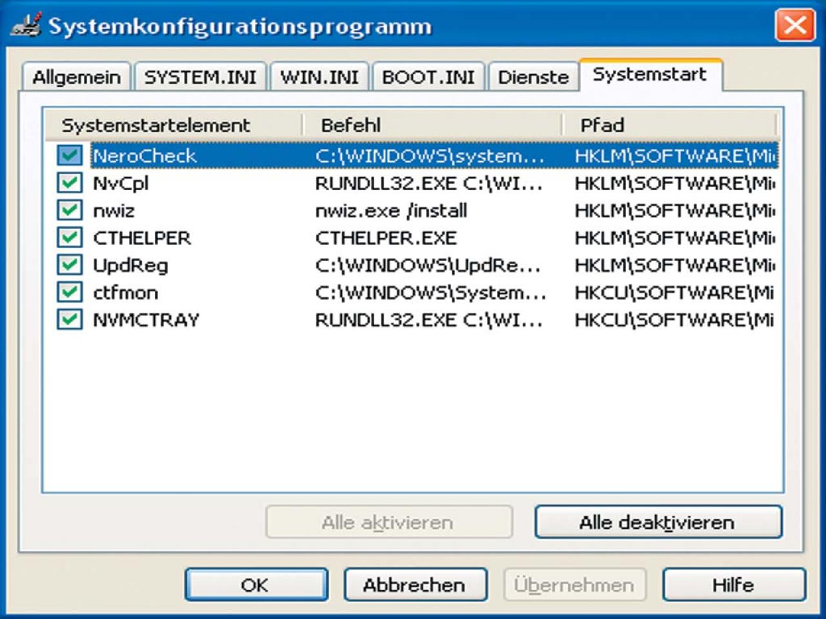Viewport: 826px width, 619px height.
Task: Close the Systemkonfigurationsprogramm window
Action: click(x=795, y=25)
